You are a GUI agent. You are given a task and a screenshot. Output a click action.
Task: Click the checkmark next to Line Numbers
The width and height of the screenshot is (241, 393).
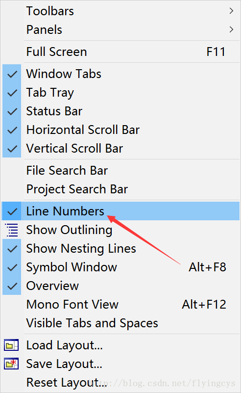(12, 211)
